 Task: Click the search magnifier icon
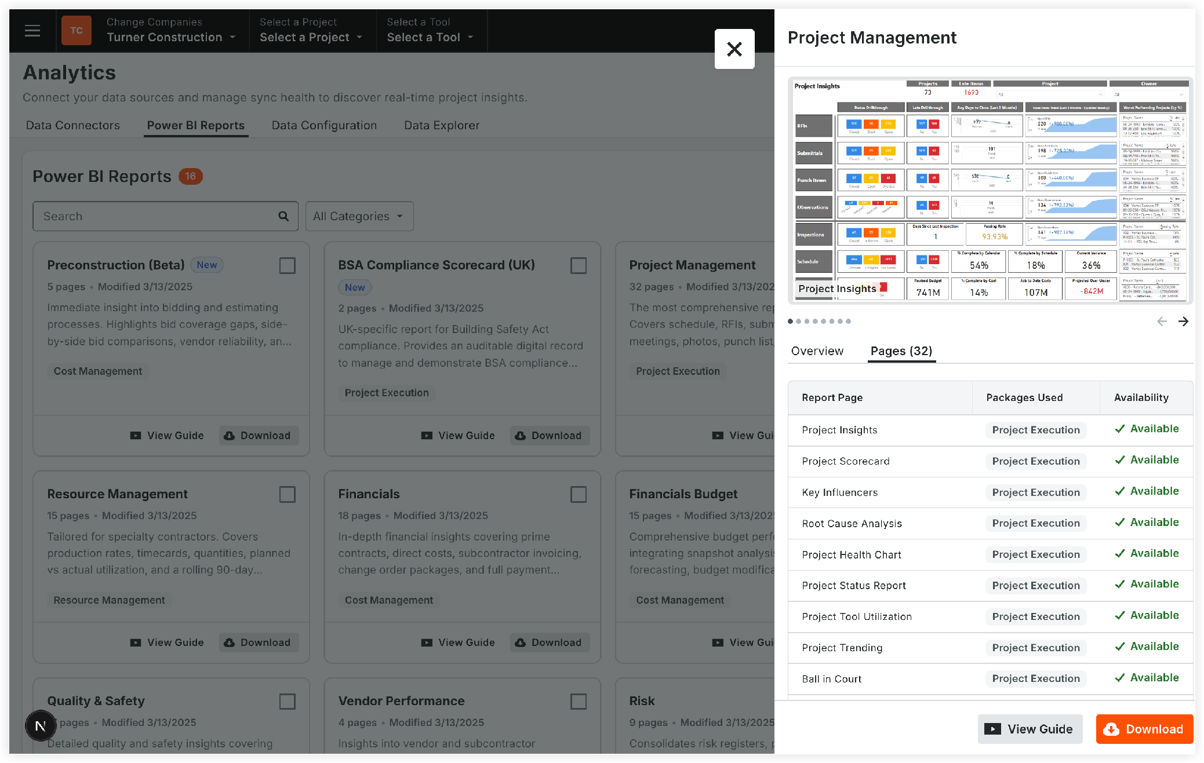[x=283, y=216]
